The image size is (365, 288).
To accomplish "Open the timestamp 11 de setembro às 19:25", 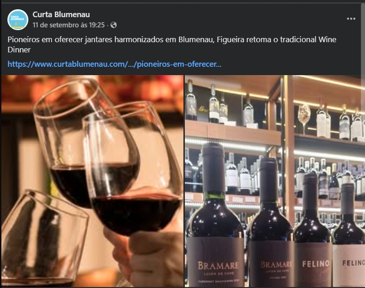I will click(x=69, y=25).
